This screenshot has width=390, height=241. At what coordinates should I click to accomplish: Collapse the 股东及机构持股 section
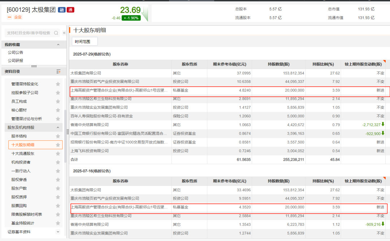[58, 127]
